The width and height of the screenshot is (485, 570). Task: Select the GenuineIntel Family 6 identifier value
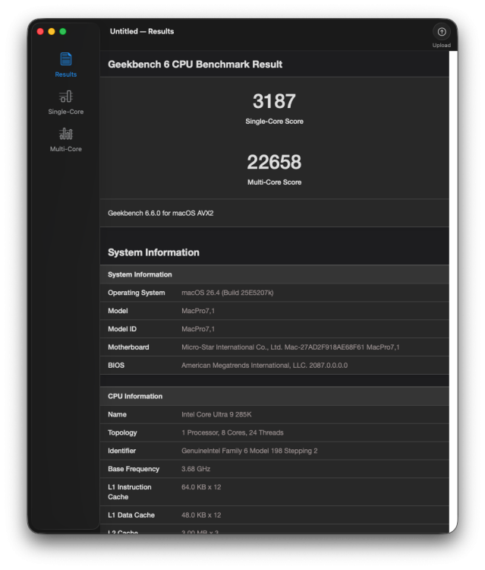(x=250, y=451)
